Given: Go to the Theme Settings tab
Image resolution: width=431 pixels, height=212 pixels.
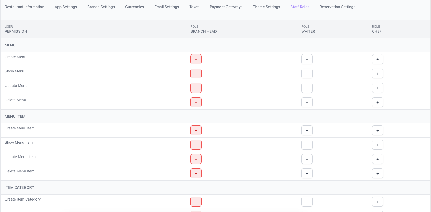Looking at the screenshot, I should 266,7.
